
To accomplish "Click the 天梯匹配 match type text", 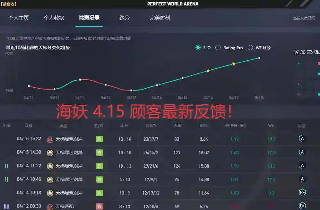I will 65,206.
